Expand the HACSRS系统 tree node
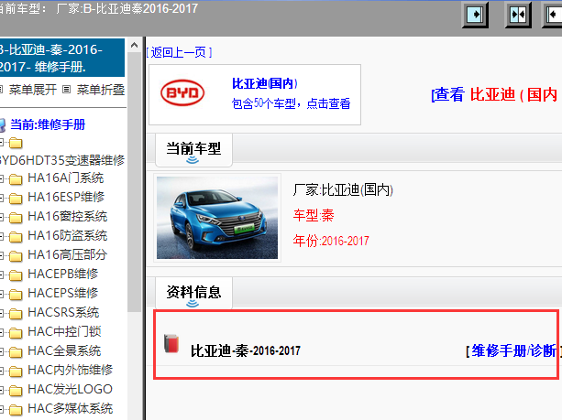 point(2,313)
